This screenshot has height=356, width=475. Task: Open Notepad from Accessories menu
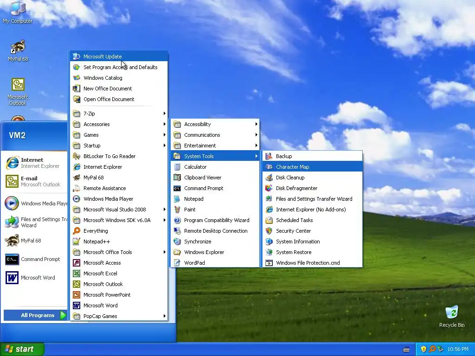(x=215, y=199)
